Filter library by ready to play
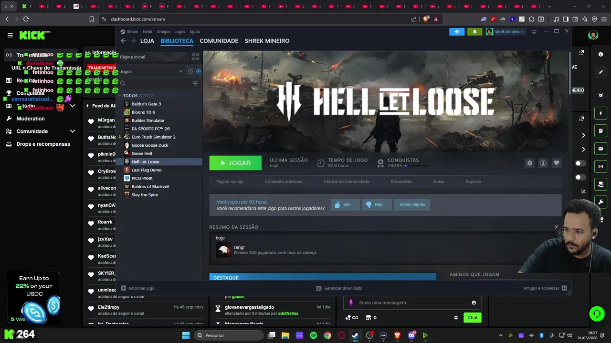611x343 pixels. pyautogui.click(x=199, y=71)
